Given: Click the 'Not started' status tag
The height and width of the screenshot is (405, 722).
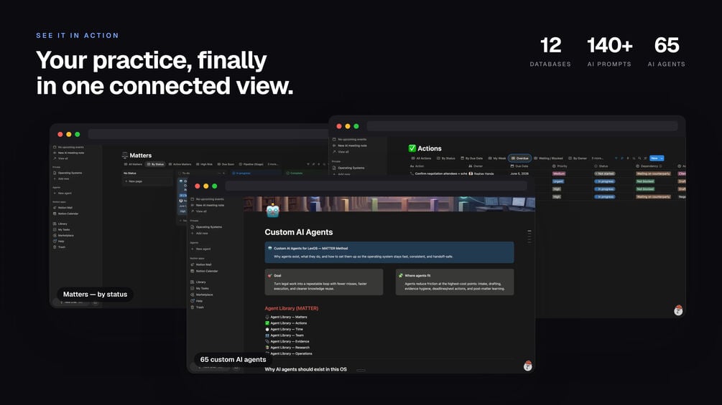Looking at the screenshot, I should tap(605, 173).
